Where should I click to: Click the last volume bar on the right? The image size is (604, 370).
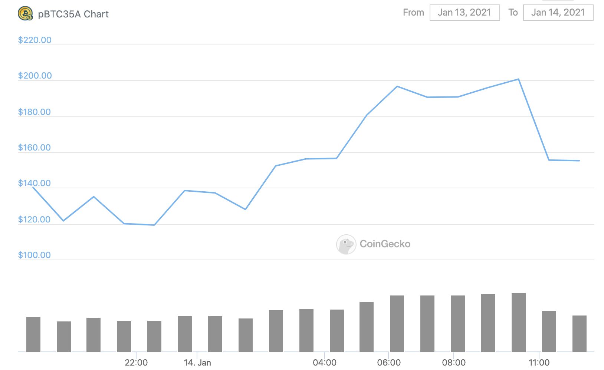[x=580, y=334]
